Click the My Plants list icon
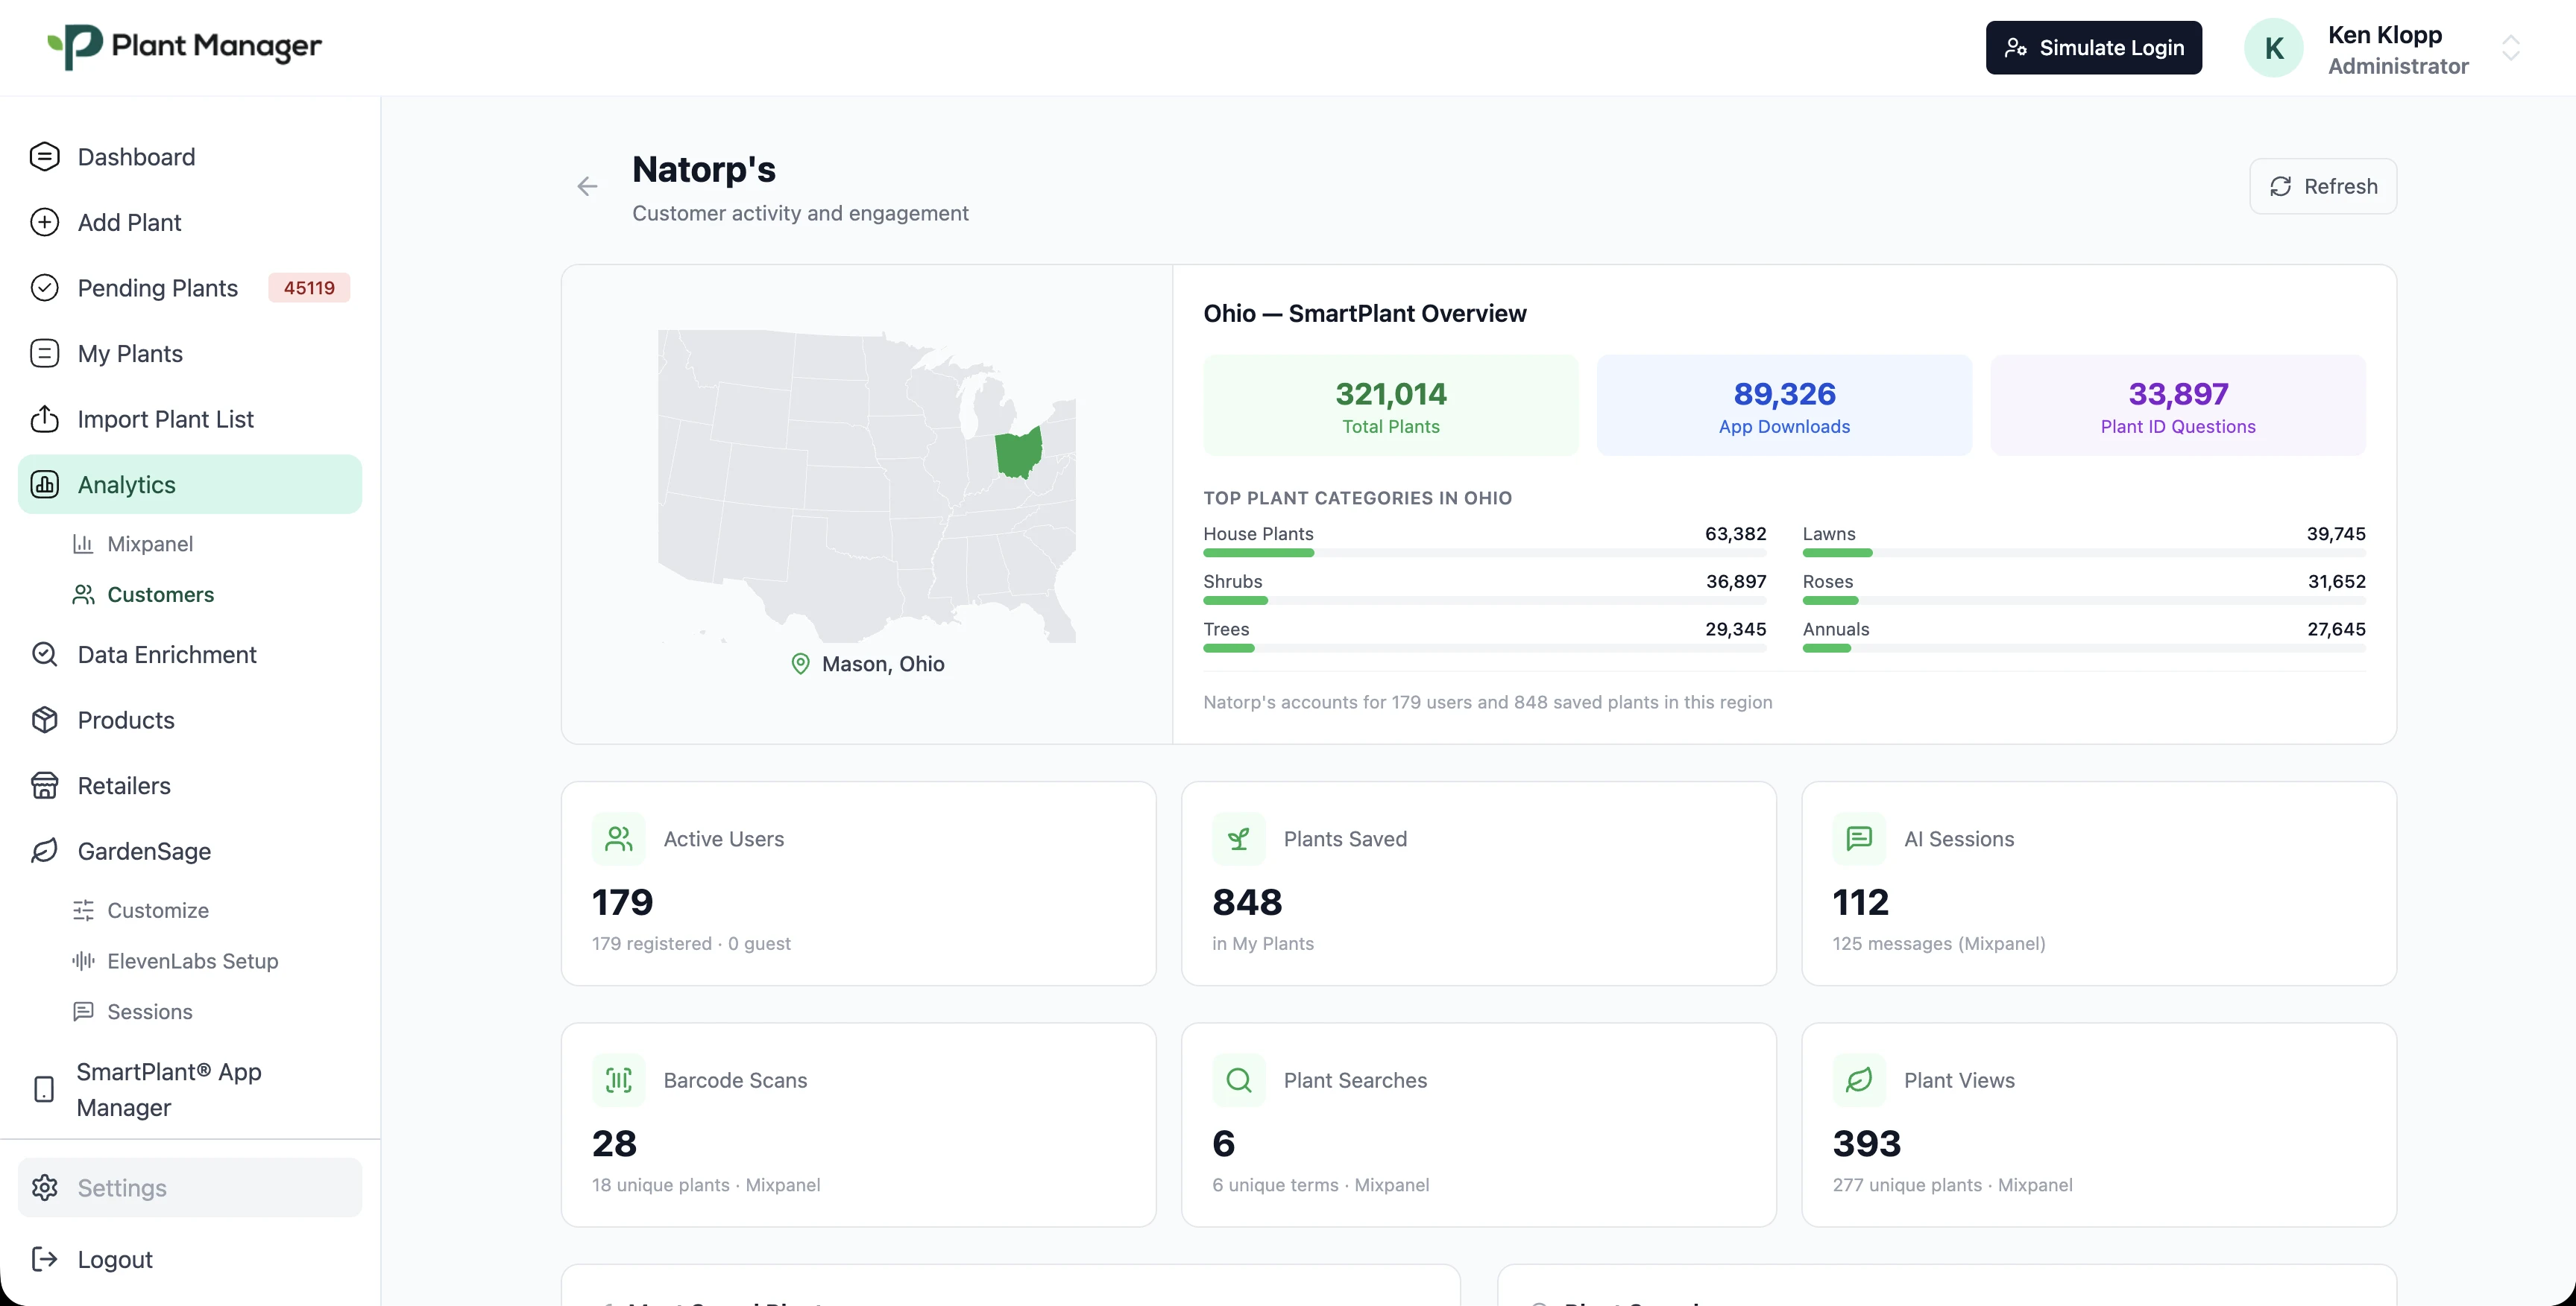The height and width of the screenshot is (1306, 2576). click(x=44, y=354)
